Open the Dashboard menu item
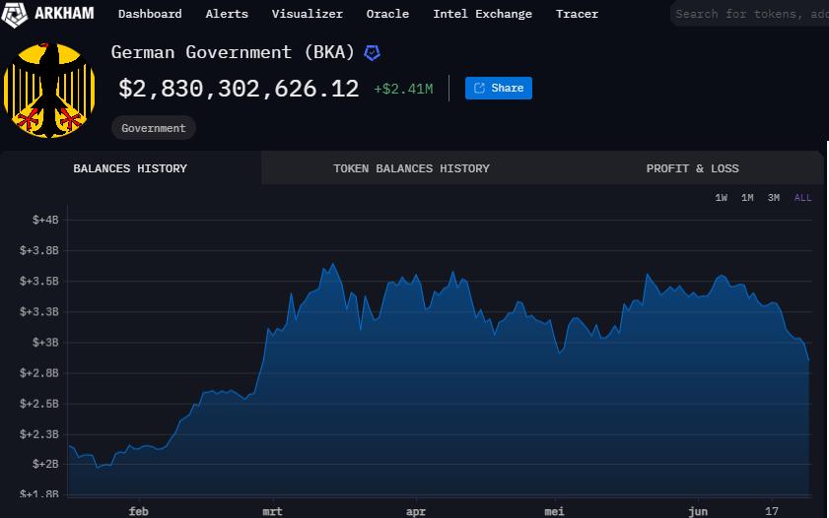829x518 pixels. (150, 14)
